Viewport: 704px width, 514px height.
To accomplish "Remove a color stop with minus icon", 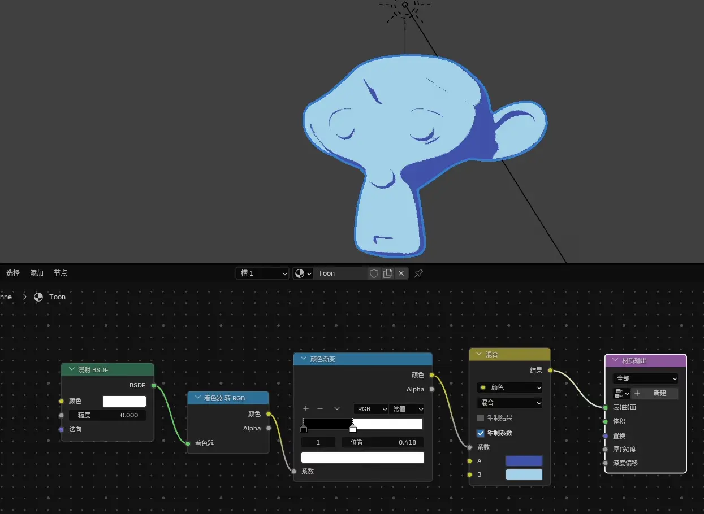I will 320,408.
